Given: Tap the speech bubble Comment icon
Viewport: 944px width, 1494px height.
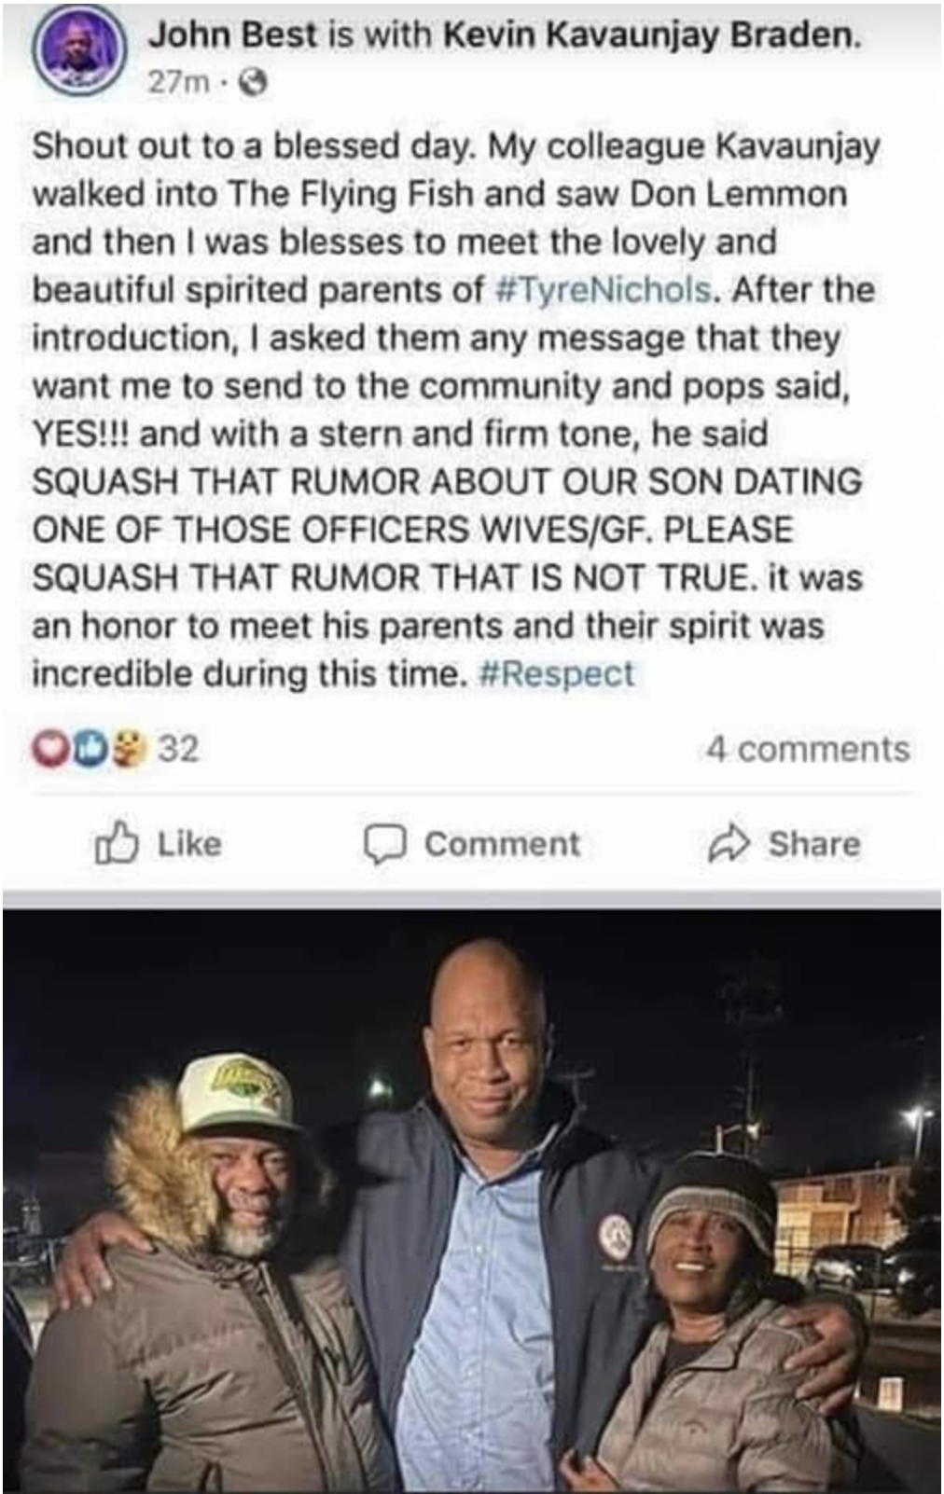Looking at the screenshot, I should coord(384,845).
